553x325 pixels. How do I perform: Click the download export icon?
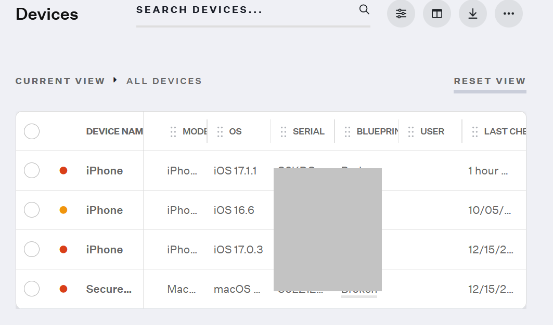click(x=473, y=14)
